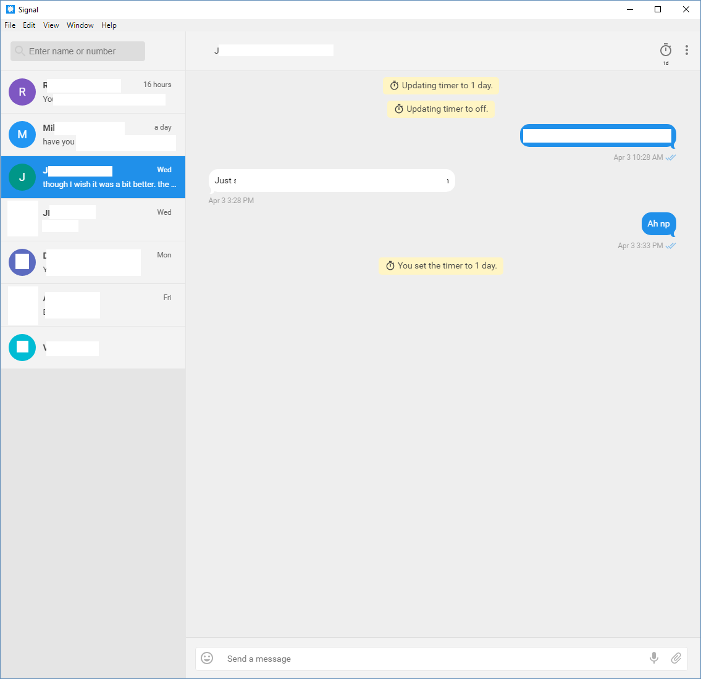This screenshot has height=679, width=701.
Task: Open the conversation previewing 'have you'
Action: pos(93,135)
